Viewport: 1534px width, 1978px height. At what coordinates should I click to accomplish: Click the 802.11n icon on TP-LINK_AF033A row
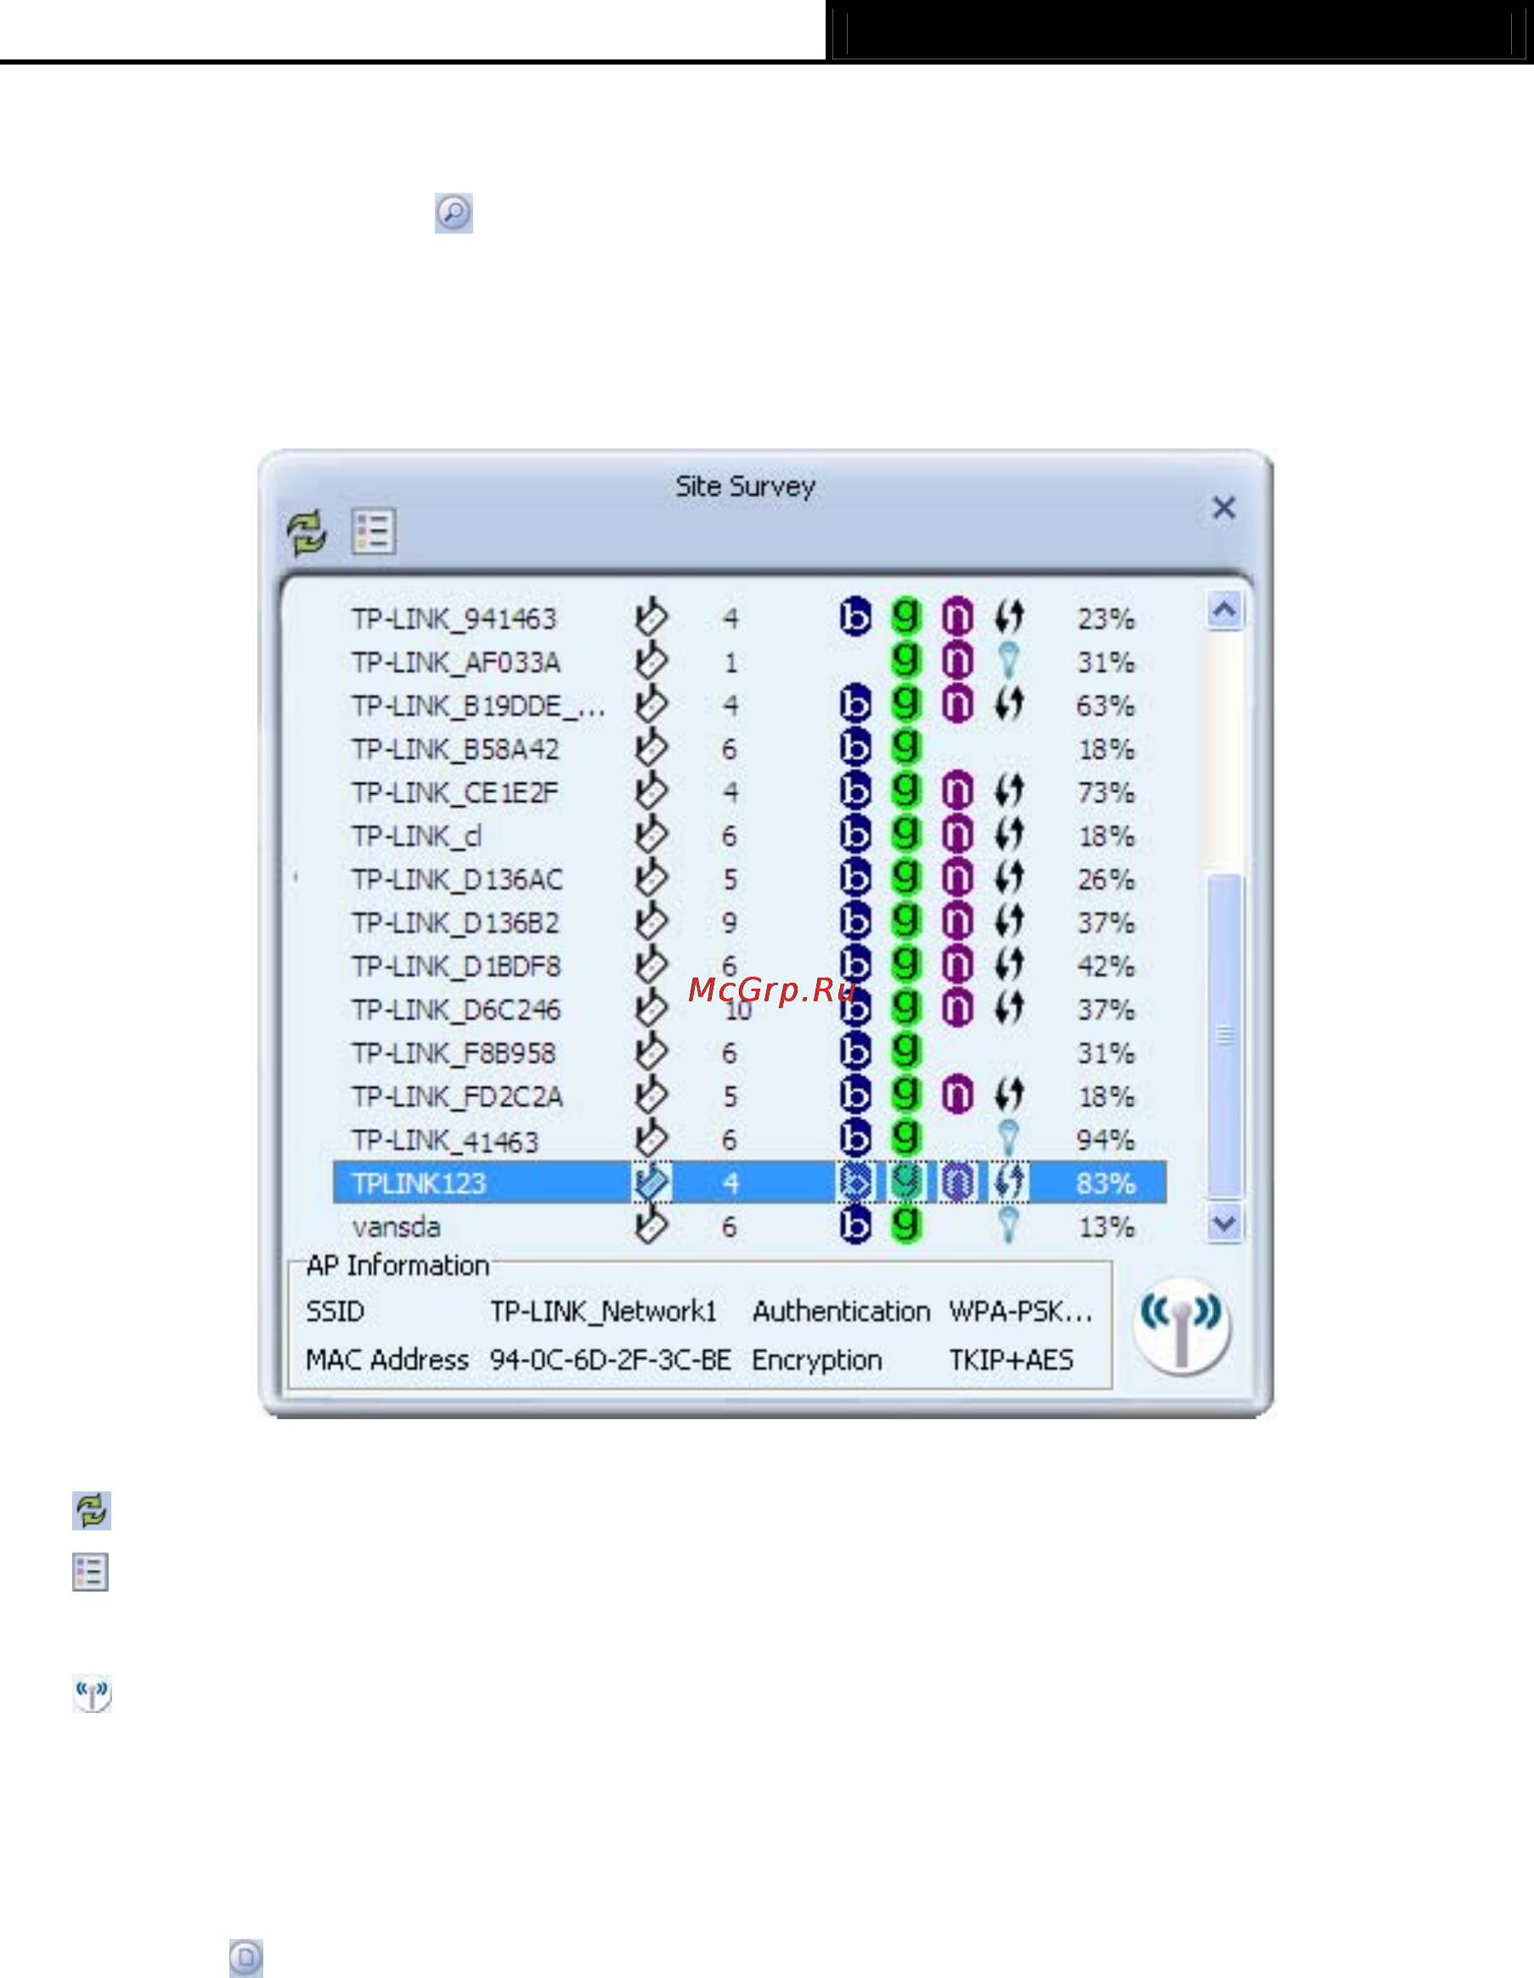[x=957, y=660]
